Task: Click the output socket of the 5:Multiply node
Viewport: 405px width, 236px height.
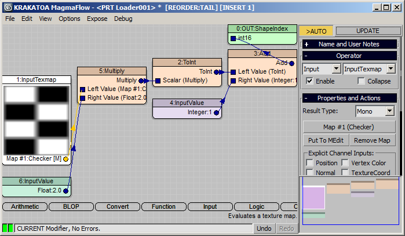Action: pyautogui.click(x=141, y=81)
